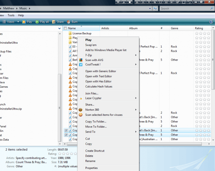215x171 pixels.
Task: Choose Open with Text Editor
Action: (98, 76)
